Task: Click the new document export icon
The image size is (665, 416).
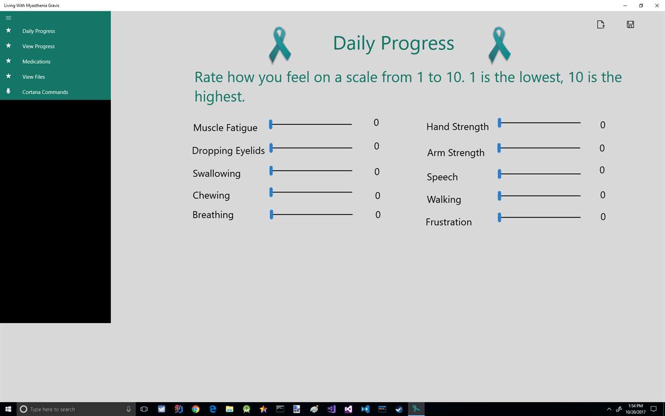Action: coord(601,24)
